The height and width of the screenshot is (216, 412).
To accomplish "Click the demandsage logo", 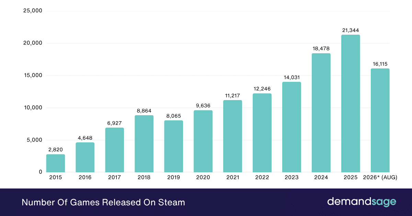I will click(362, 202).
